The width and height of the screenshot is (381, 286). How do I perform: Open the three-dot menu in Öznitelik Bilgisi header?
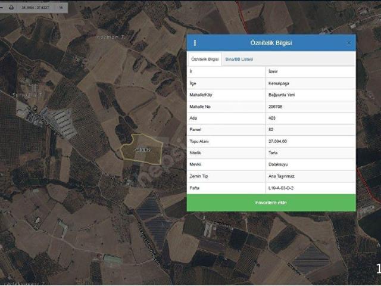tap(195, 43)
